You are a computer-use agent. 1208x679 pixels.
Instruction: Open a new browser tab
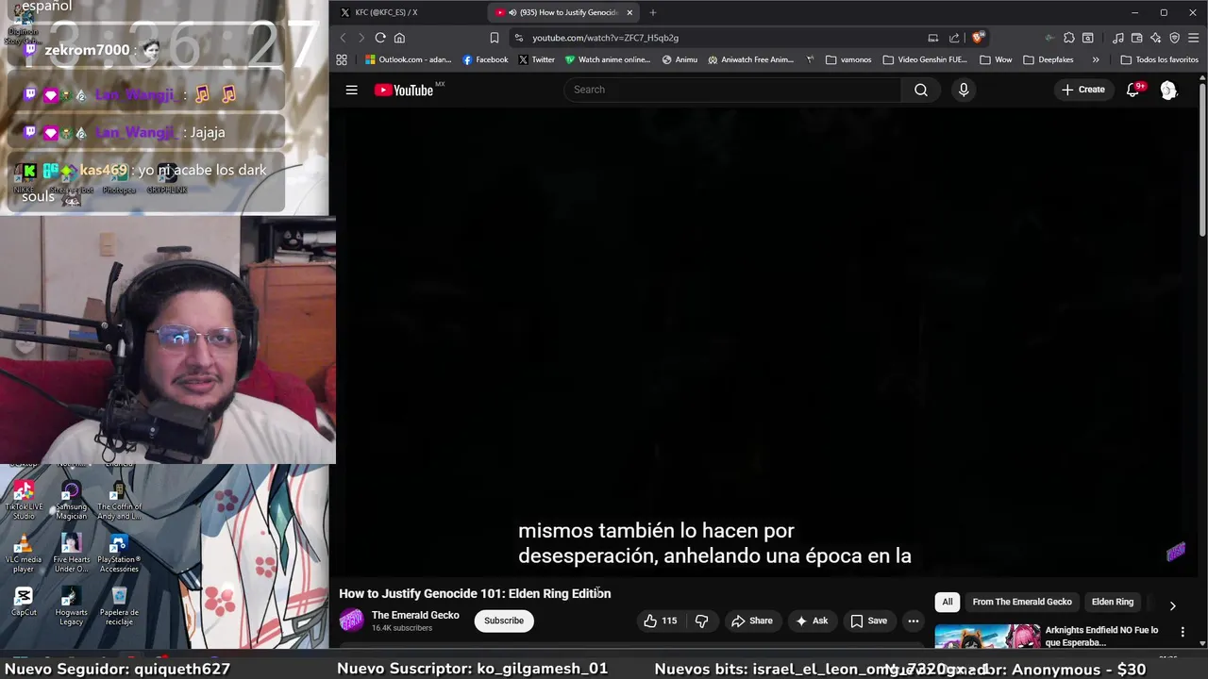click(x=653, y=12)
